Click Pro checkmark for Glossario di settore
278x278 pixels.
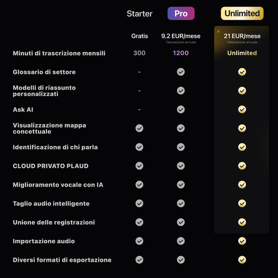pos(181,72)
